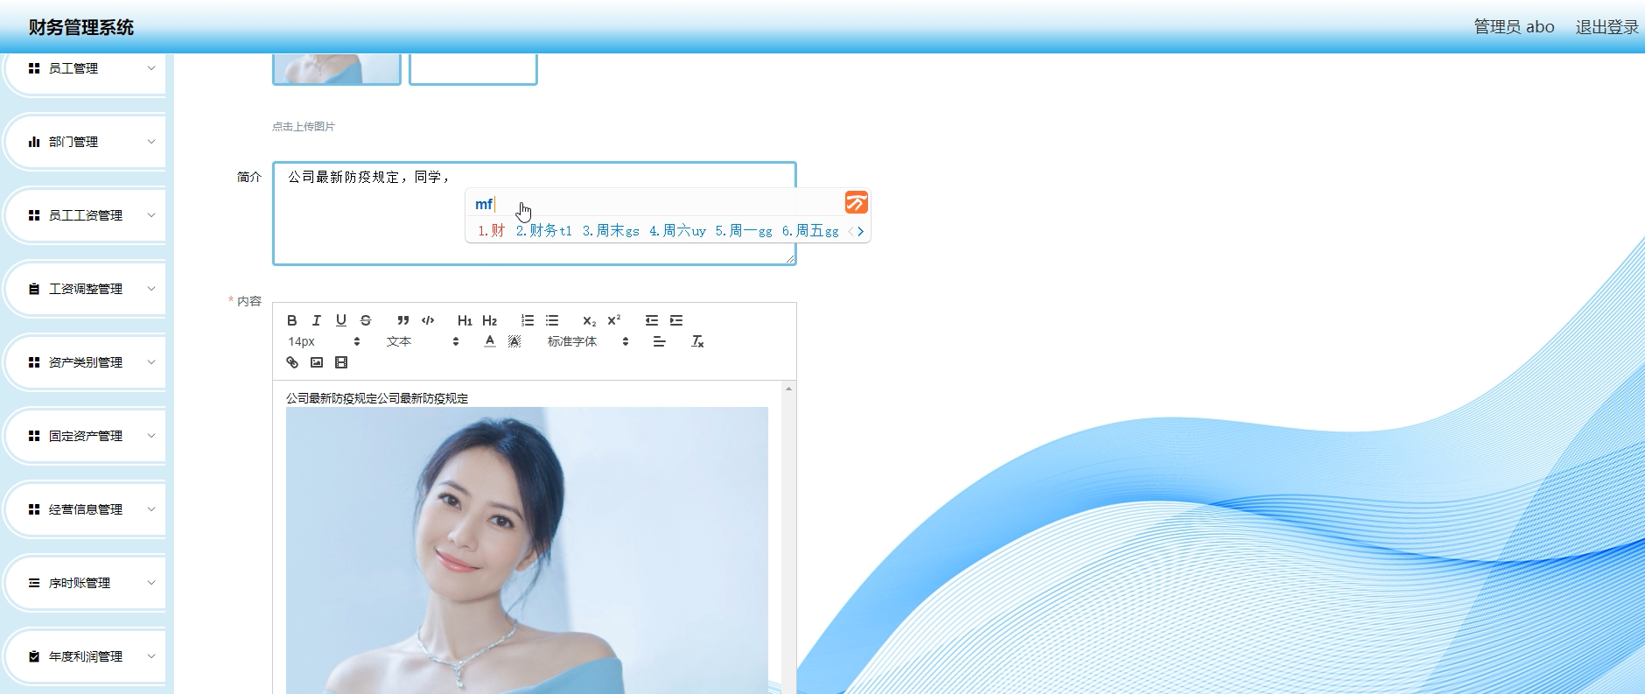Apply Heading 2 style
This screenshot has height=694, width=1645.
[489, 320]
